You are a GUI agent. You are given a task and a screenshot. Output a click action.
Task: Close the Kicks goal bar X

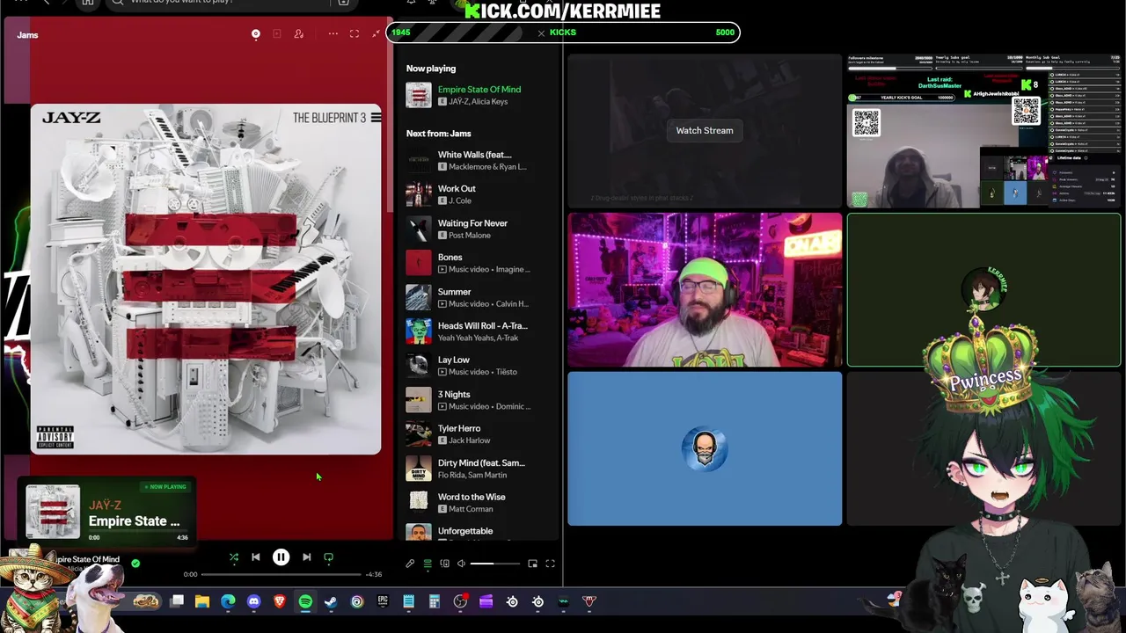541,33
